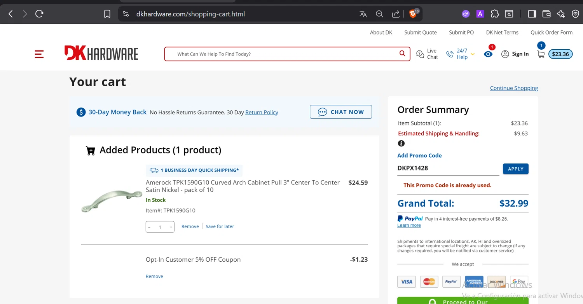The width and height of the screenshot is (583, 304).
Task: Click the VPN shield icon
Action: pyautogui.click(x=575, y=14)
